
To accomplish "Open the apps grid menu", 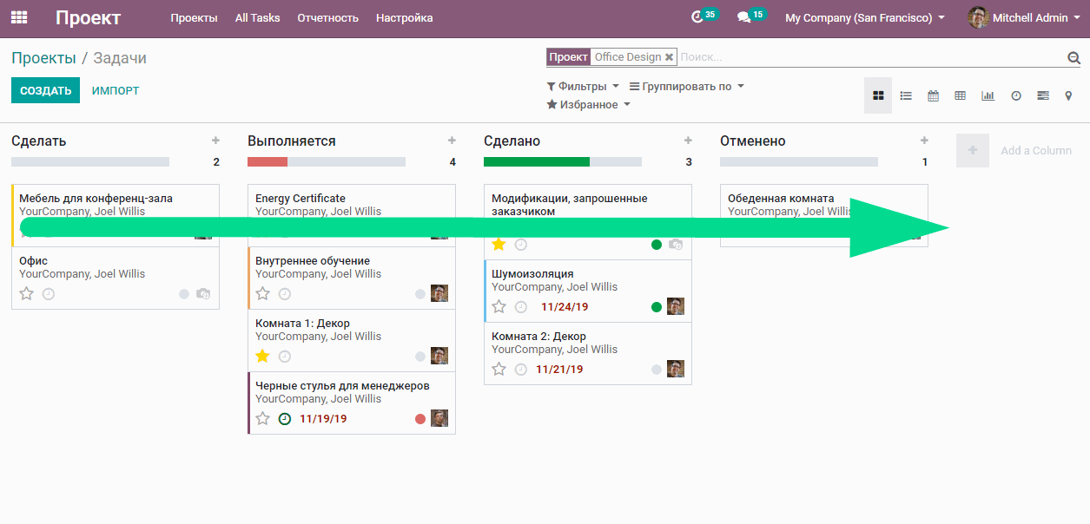I will [18, 17].
